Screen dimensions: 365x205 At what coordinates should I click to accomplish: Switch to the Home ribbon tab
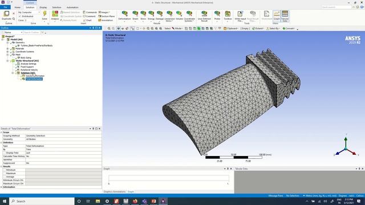click(x=17, y=7)
